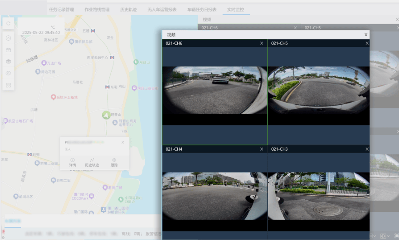Close the 021-CH5 video channel
The image size is (399, 240).
click(x=367, y=43)
